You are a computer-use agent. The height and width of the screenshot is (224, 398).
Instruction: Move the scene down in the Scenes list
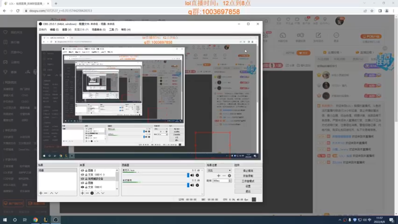coord(56,193)
